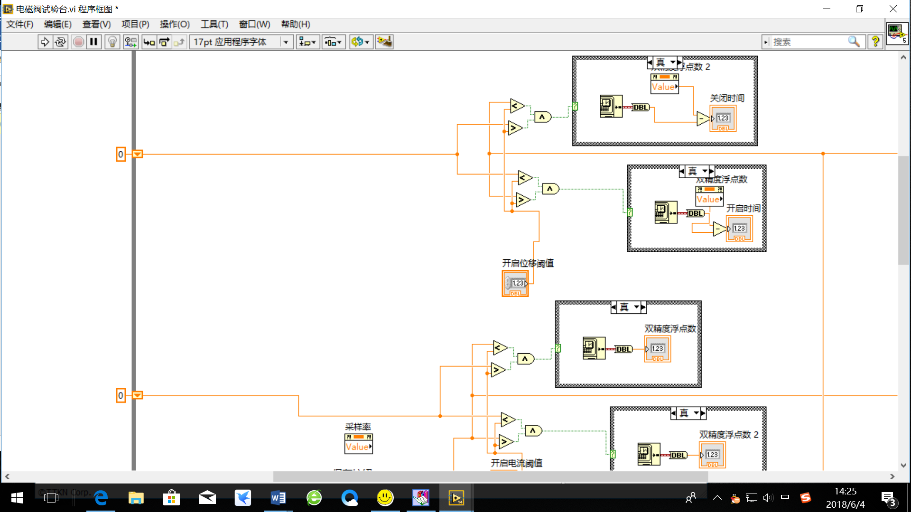Click the context help question mark
Viewport: 911px width, 512px height.
(x=875, y=42)
